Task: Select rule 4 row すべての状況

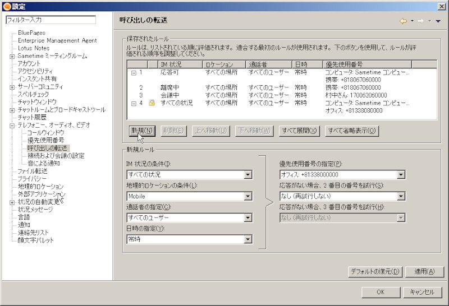Action: click(282, 103)
